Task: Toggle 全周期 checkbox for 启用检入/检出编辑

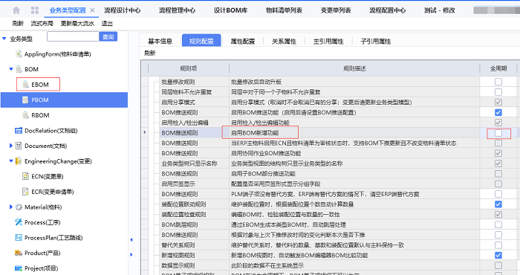Action: (x=498, y=123)
